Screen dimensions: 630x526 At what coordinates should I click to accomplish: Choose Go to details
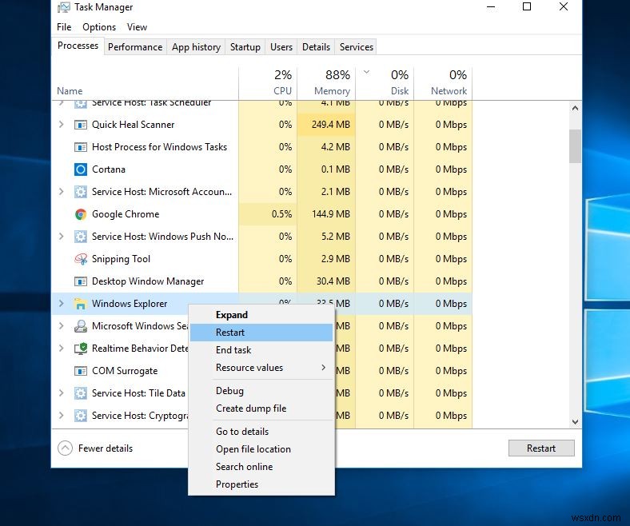[x=261, y=432]
